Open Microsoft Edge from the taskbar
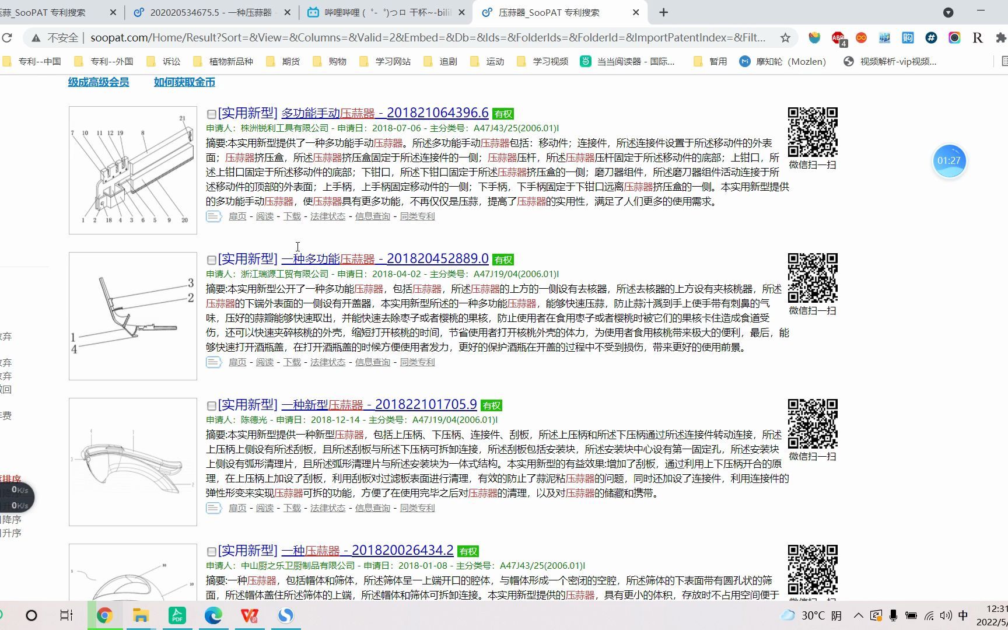This screenshot has height=630, width=1008. pos(213,615)
